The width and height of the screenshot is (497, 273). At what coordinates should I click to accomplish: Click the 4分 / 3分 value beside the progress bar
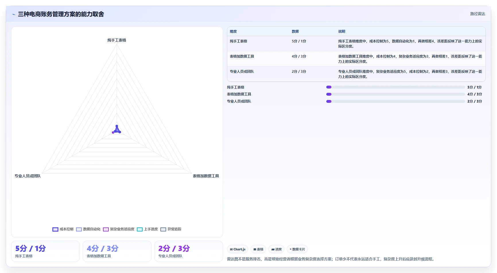click(475, 94)
